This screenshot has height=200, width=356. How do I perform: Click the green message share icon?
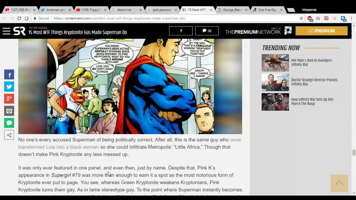(9, 123)
